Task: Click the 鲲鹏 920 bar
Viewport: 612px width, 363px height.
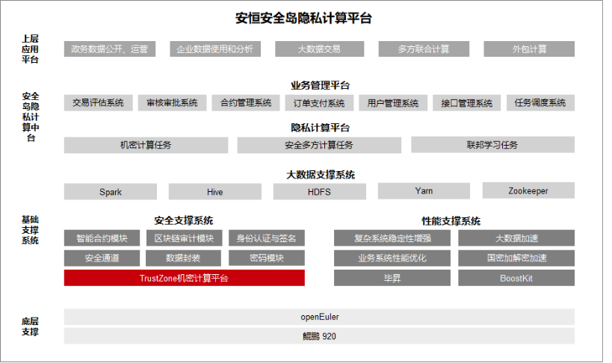Action: click(x=319, y=336)
